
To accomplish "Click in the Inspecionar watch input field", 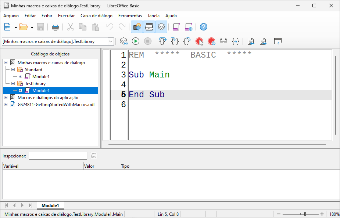I will (x=58, y=156).
